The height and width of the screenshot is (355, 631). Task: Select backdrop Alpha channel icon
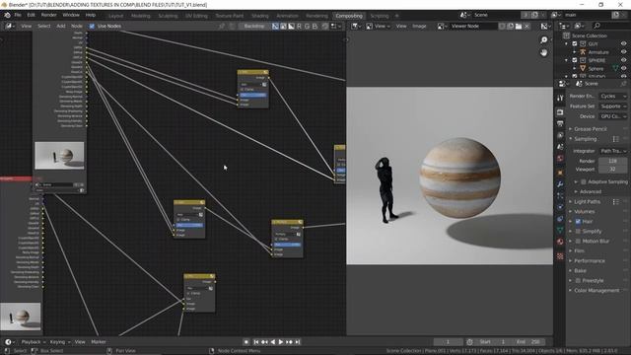pyautogui.click(x=292, y=26)
